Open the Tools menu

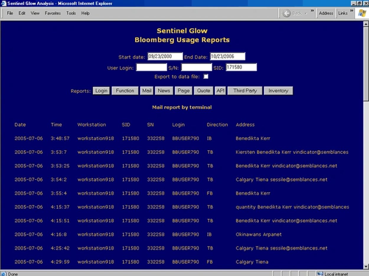pos(71,13)
